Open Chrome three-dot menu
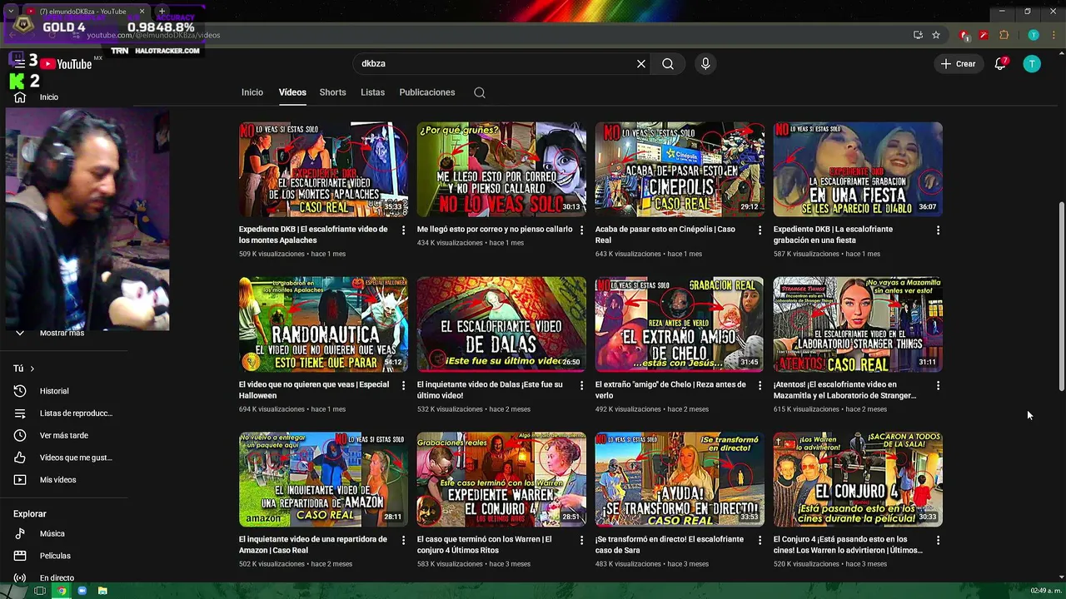The image size is (1066, 599). (1054, 35)
